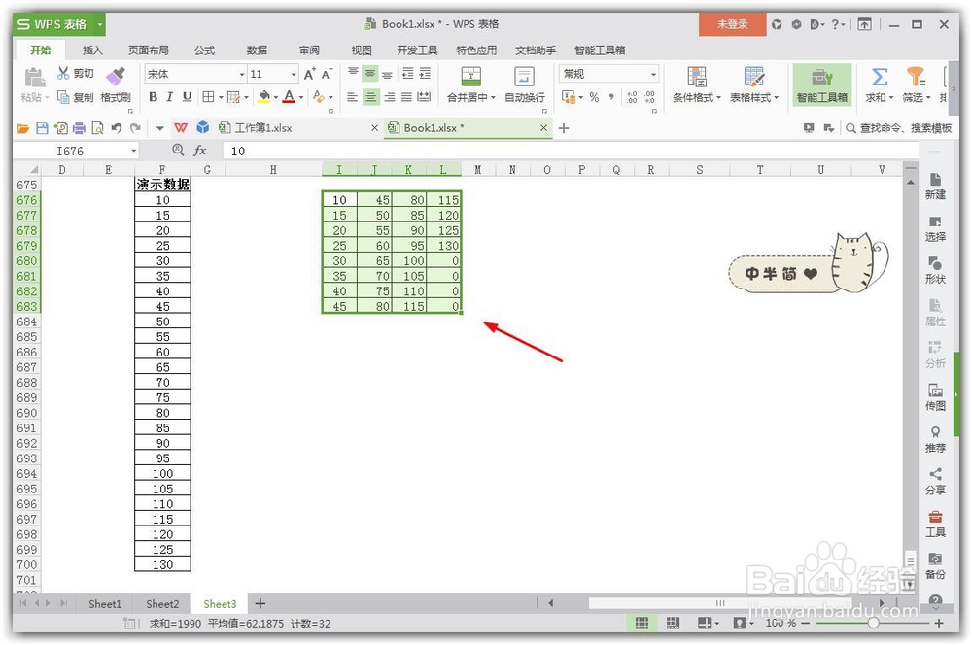The height and width of the screenshot is (645, 972).
Task: Open the Tools (工具) sidebar panel
Action: coord(935,524)
